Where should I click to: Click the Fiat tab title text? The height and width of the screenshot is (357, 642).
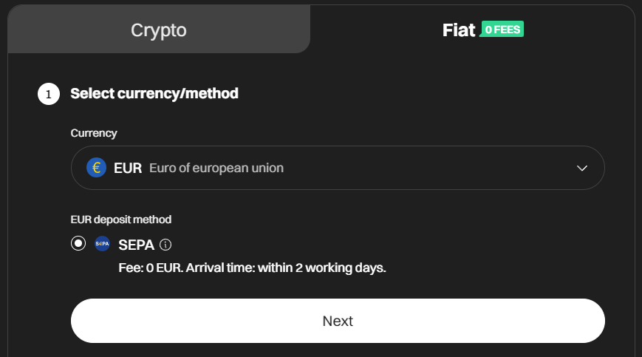click(x=459, y=30)
